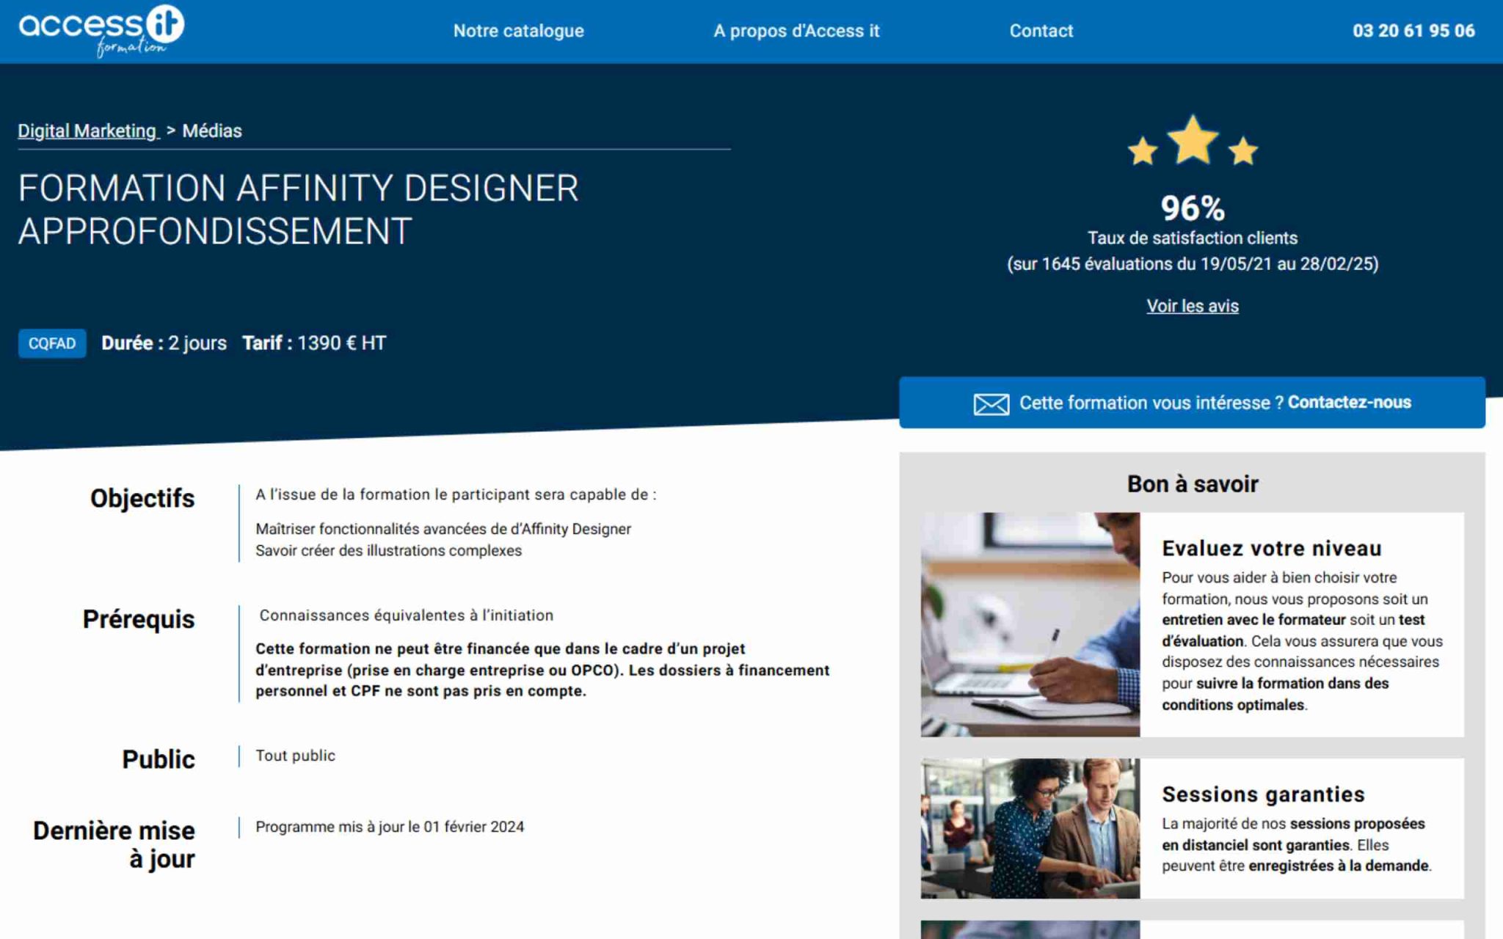Click the Dernière mise à jour heading
Viewport: 1503px width, 939px height.
(x=114, y=844)
